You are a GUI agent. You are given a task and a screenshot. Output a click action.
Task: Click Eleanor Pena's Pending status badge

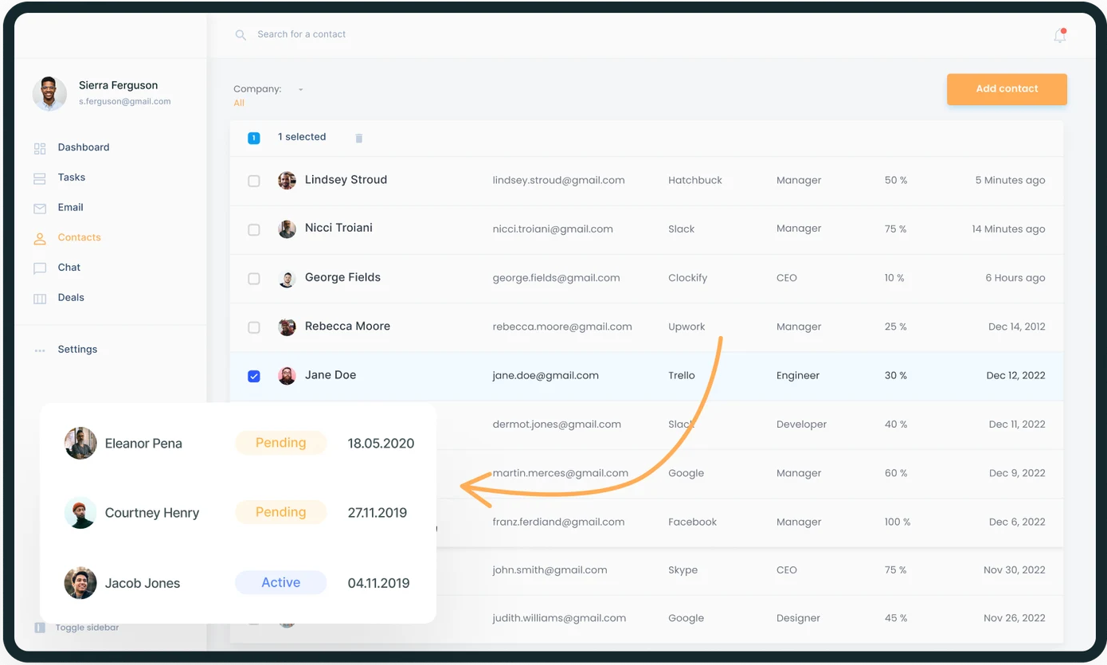pyautogui.click(x=280, y=443)
